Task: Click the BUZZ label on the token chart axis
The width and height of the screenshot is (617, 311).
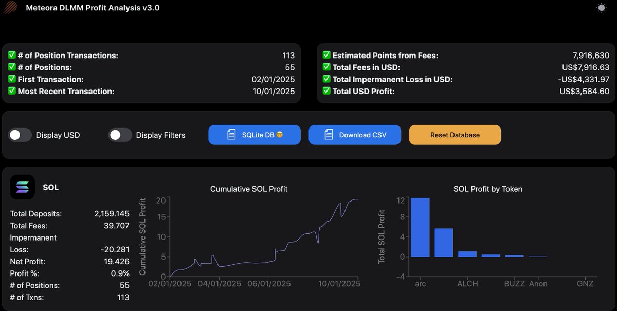Action: pos(514,284)
